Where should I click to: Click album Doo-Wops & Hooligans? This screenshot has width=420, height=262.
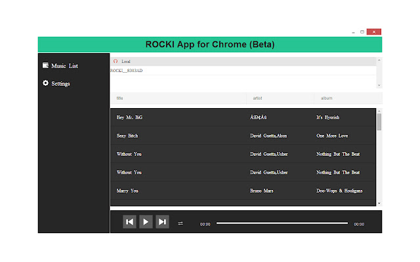pos(339,191)
